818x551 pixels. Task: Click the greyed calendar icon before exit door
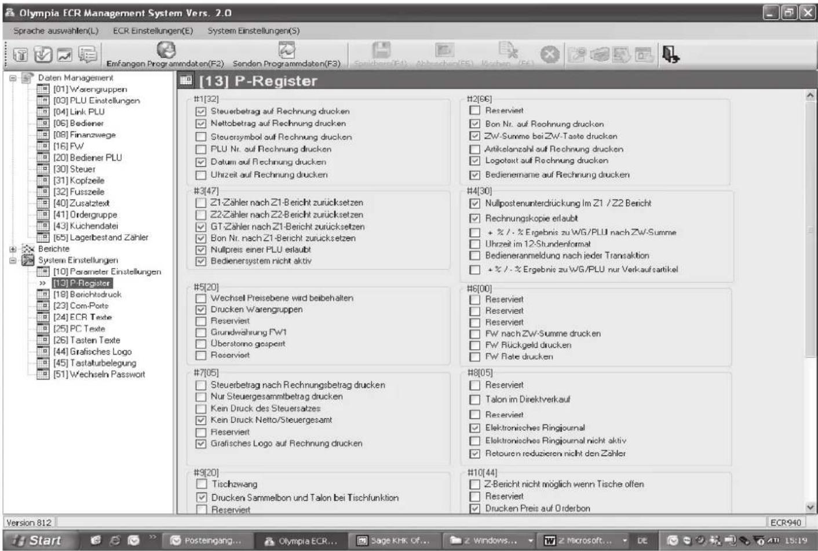[x=644, y=55]
